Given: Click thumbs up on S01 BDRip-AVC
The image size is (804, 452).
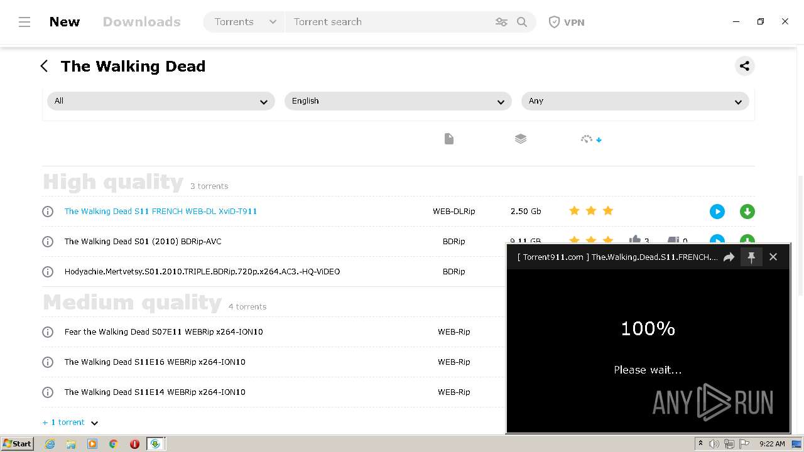Looking at the screenshot, I should tap(635, 239).
